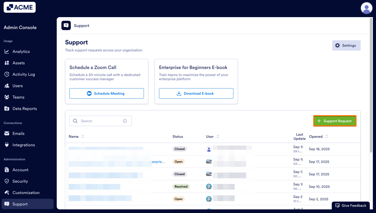Viewport: 376px width, 213px height.
Task: Select the Customization wrench icon
Action: pyautogui.click(x=7, y=193)
